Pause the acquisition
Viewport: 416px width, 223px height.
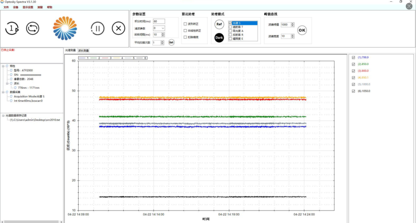(97, 29)
